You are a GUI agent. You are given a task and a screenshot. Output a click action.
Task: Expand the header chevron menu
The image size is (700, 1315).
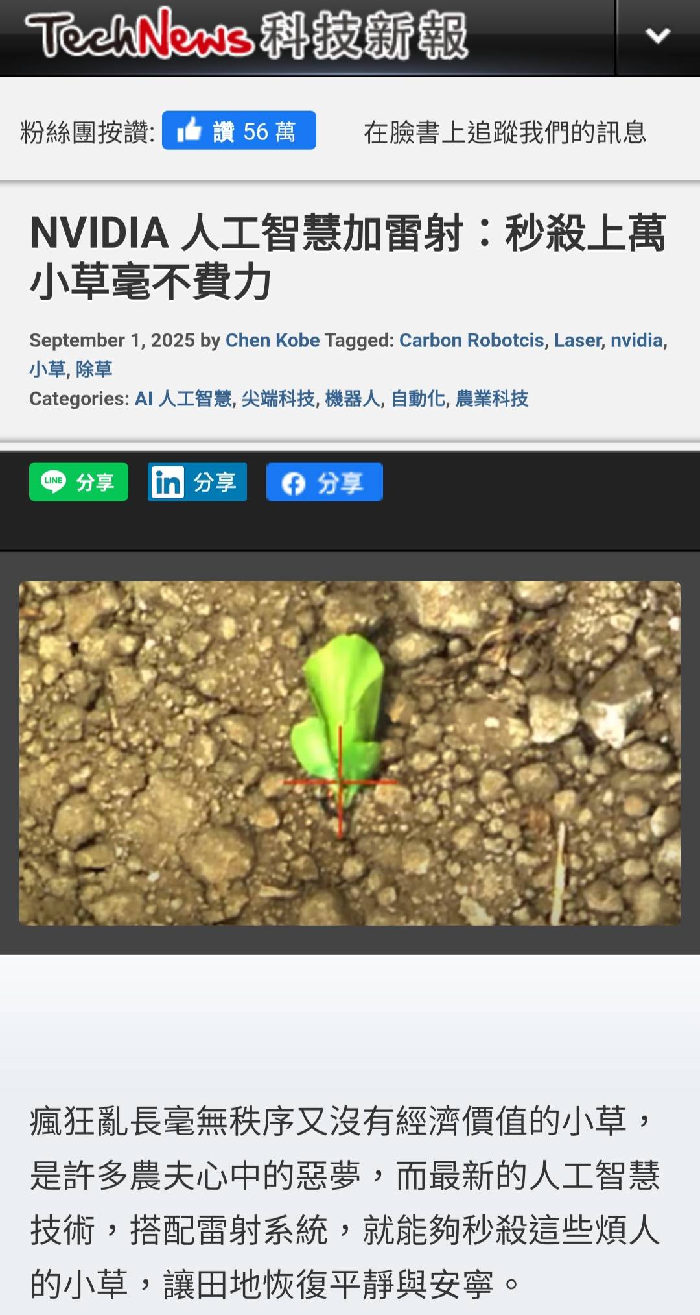point(658,36)
